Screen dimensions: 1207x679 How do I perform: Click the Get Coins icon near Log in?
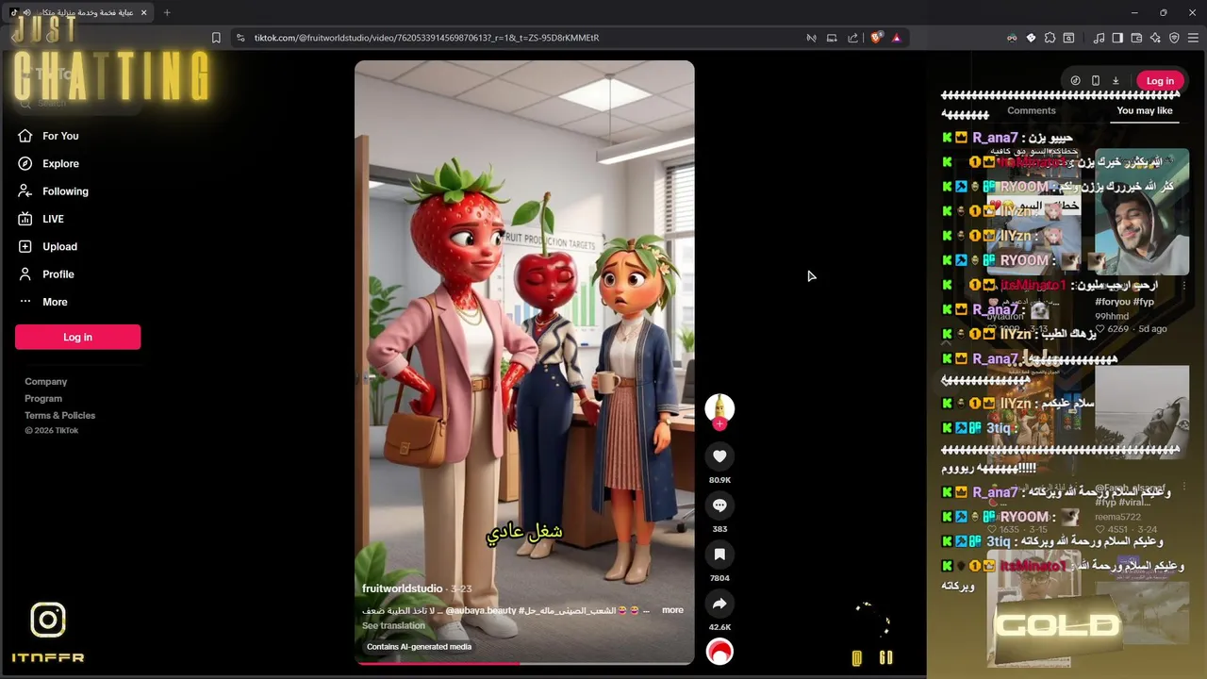(x=1076, y=81)
